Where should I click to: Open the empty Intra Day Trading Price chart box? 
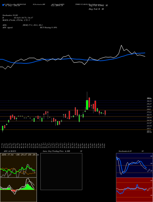(x=61, y=171)
